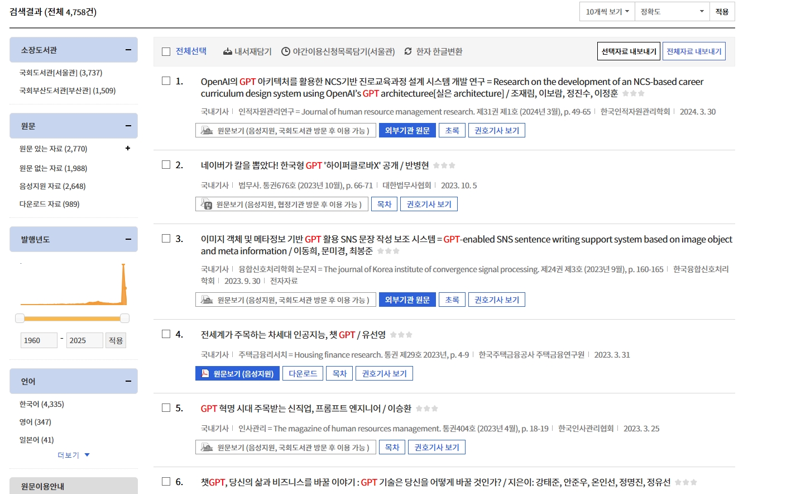The width and height of the screenshot is (796, 494).
Task: Click the 원문이용안내 panel header
Action: 74,486
